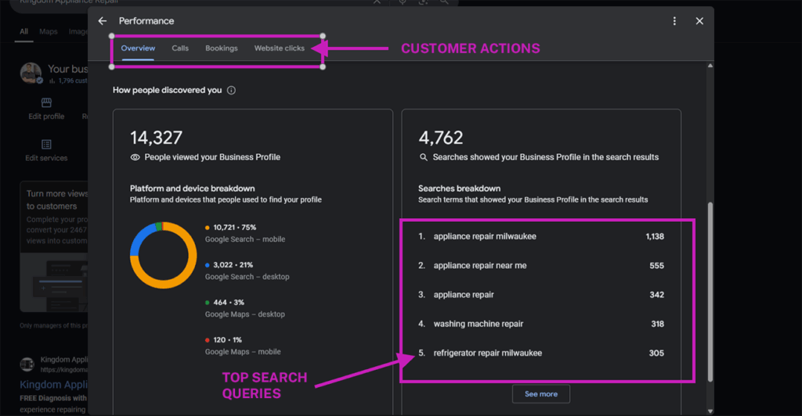Click the green Google Maps desktop legend dot
This screenshot has height=416, width=802.
click(207, 303)
